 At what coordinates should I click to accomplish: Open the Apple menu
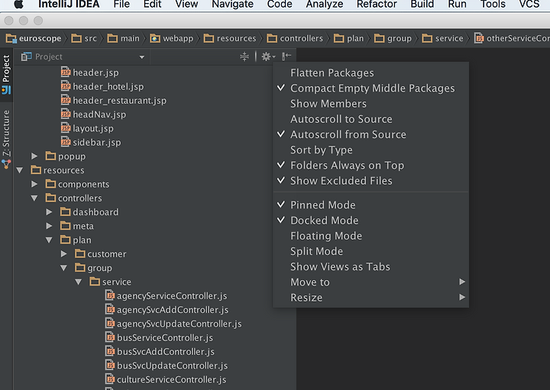[18, 4]
